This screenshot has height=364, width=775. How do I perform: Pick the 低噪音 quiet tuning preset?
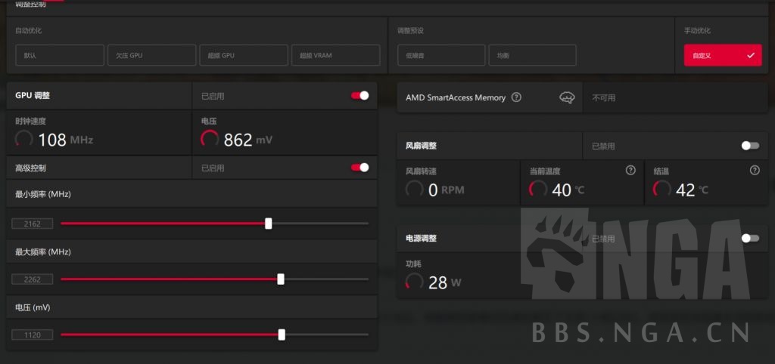[440, 55]
